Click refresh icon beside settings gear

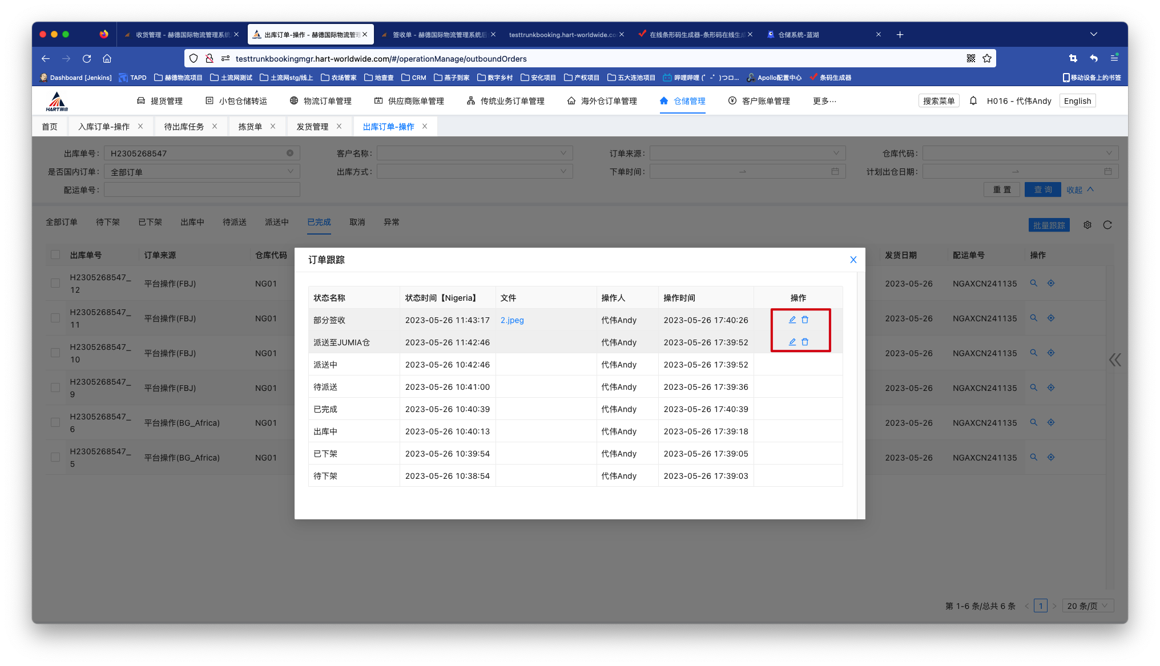pos(1107,225)
